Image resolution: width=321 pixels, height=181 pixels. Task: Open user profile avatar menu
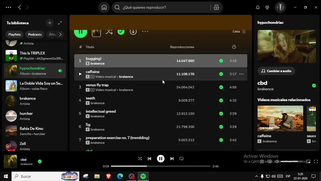tap(280, 7)
